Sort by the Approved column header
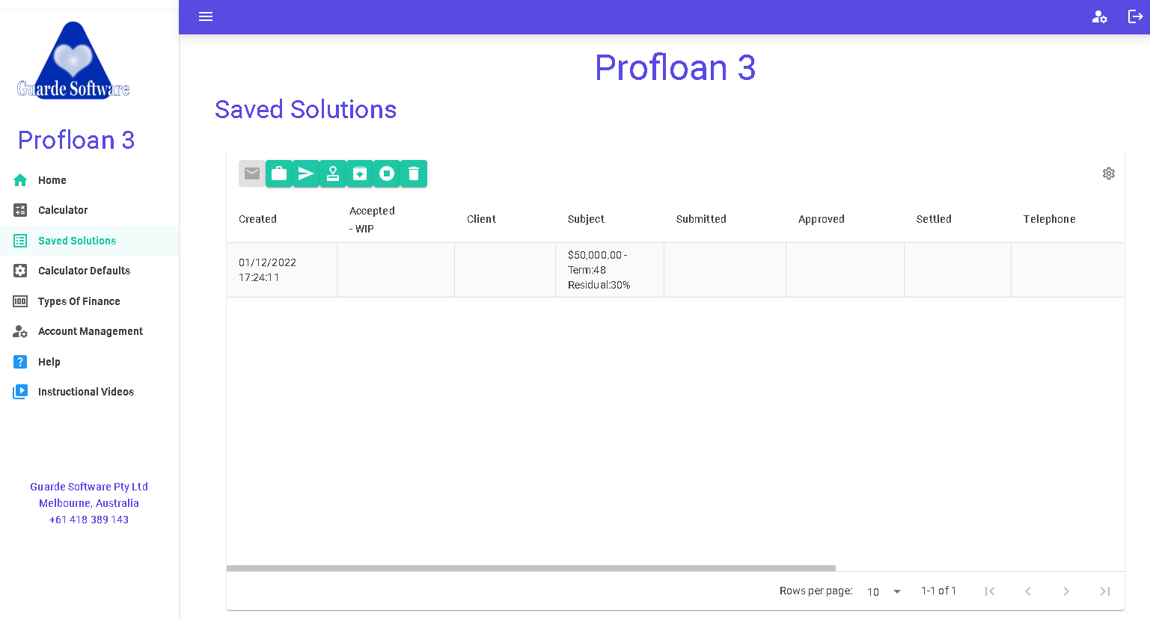This screenshot has width=1150, height=619. click(x=821, y=219)
